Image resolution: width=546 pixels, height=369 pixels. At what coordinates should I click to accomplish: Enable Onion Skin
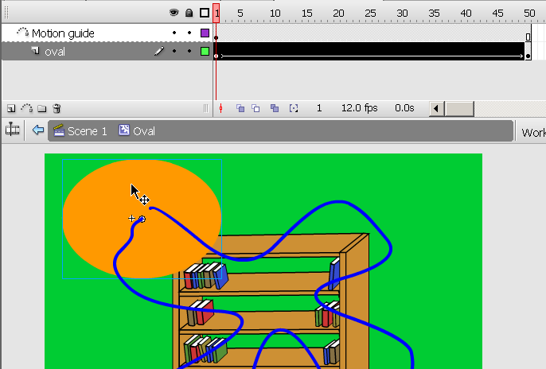(240, 108)
